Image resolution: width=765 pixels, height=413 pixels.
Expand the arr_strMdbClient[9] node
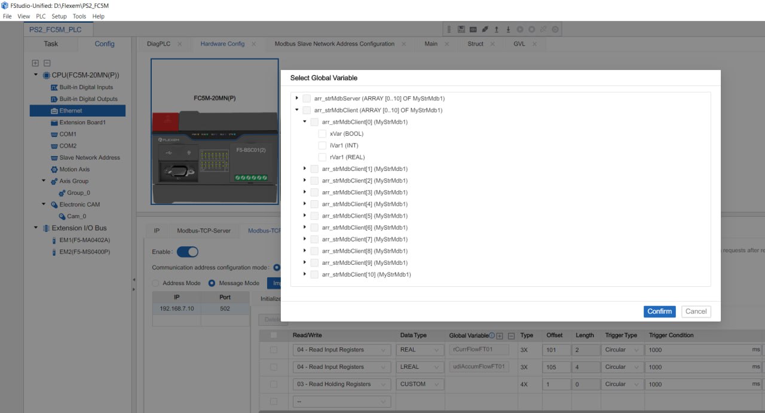click(x=305, y=262)
